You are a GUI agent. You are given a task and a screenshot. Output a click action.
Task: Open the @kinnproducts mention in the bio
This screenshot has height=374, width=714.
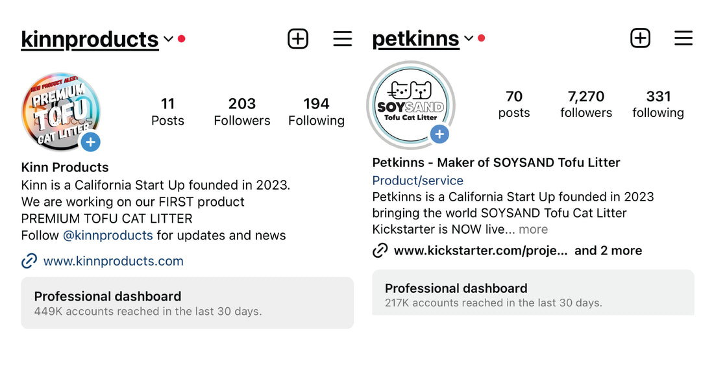click(108, 235)
